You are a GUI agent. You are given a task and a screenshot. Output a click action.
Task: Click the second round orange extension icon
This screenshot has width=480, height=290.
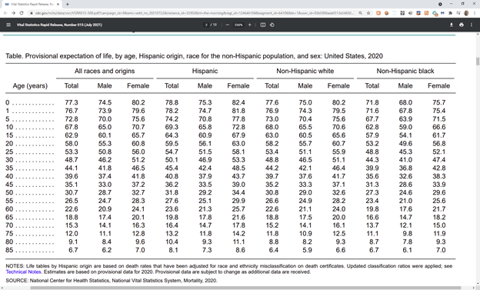click(387, 13)
